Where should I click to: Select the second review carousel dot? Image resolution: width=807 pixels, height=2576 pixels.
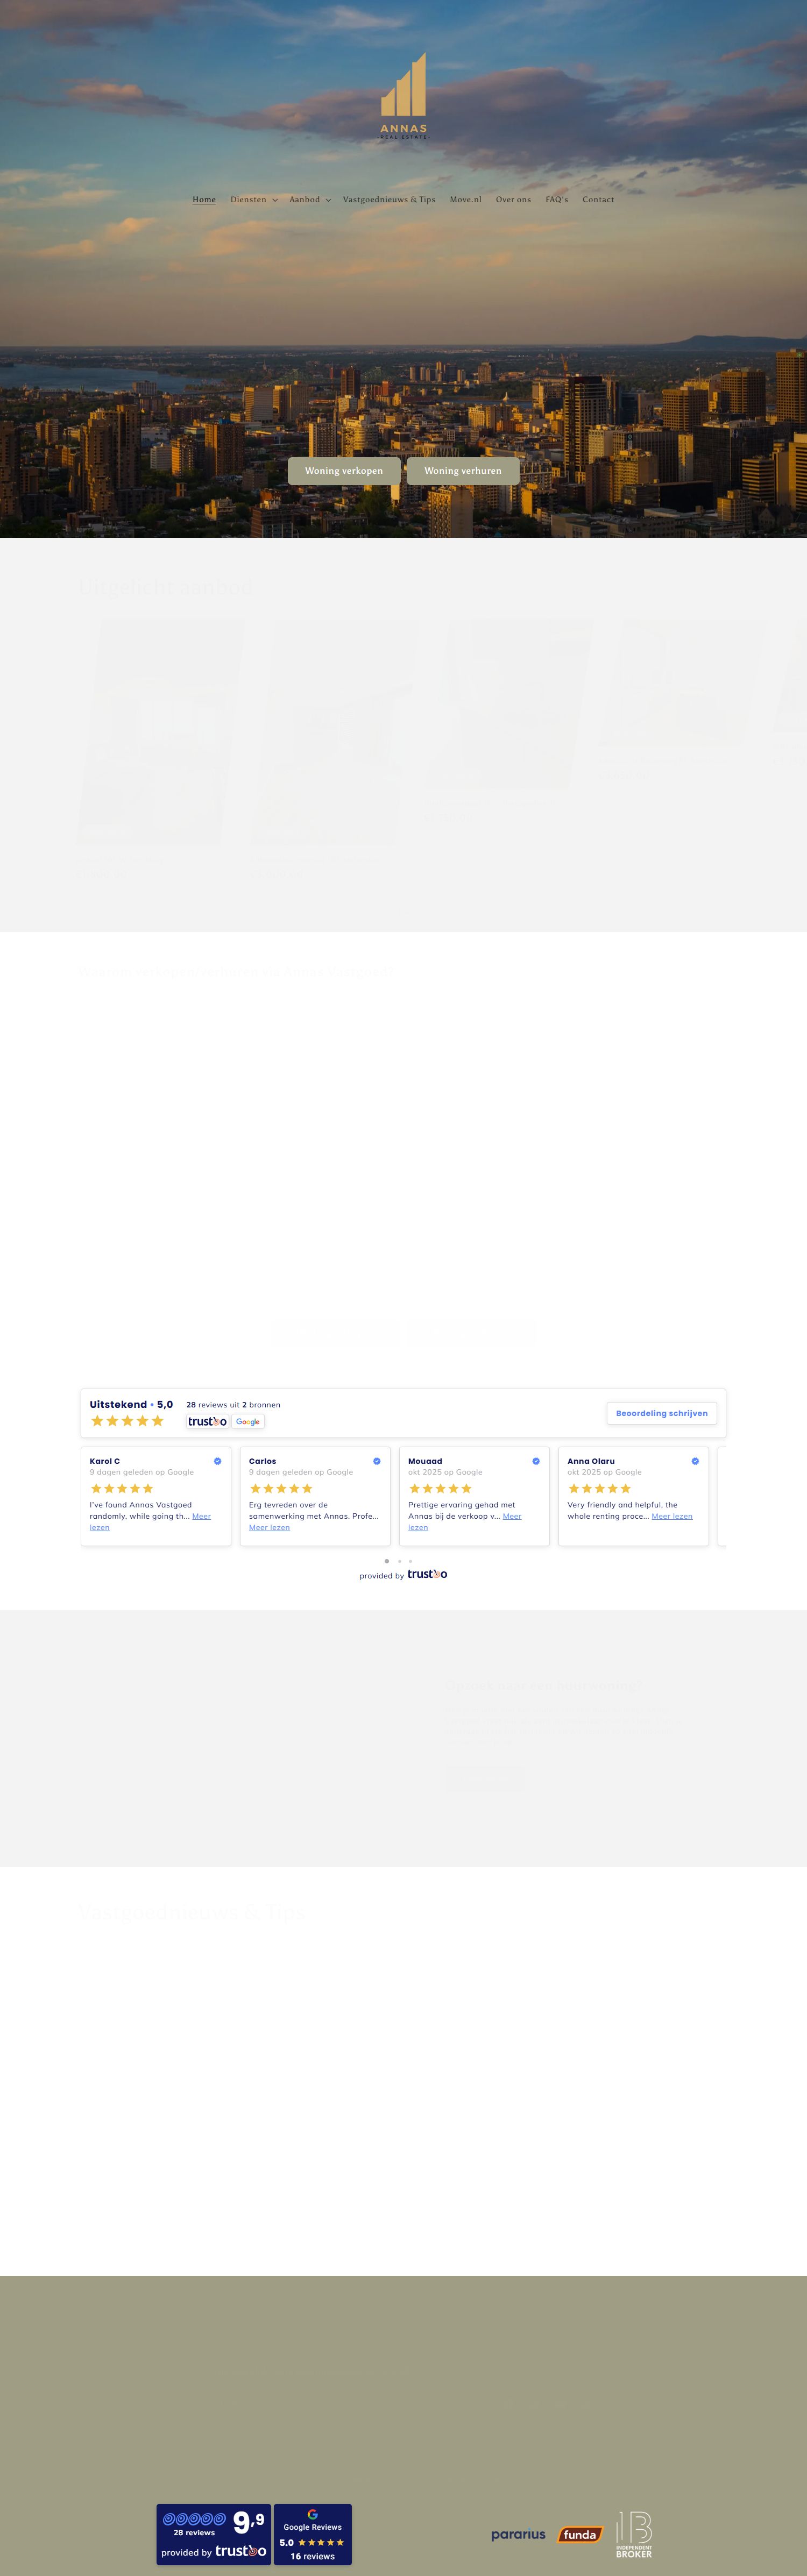click(x=399, y=1561)
